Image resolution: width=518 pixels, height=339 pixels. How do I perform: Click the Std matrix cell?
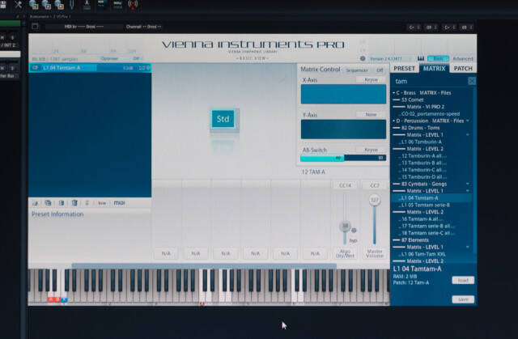point(223,119)
